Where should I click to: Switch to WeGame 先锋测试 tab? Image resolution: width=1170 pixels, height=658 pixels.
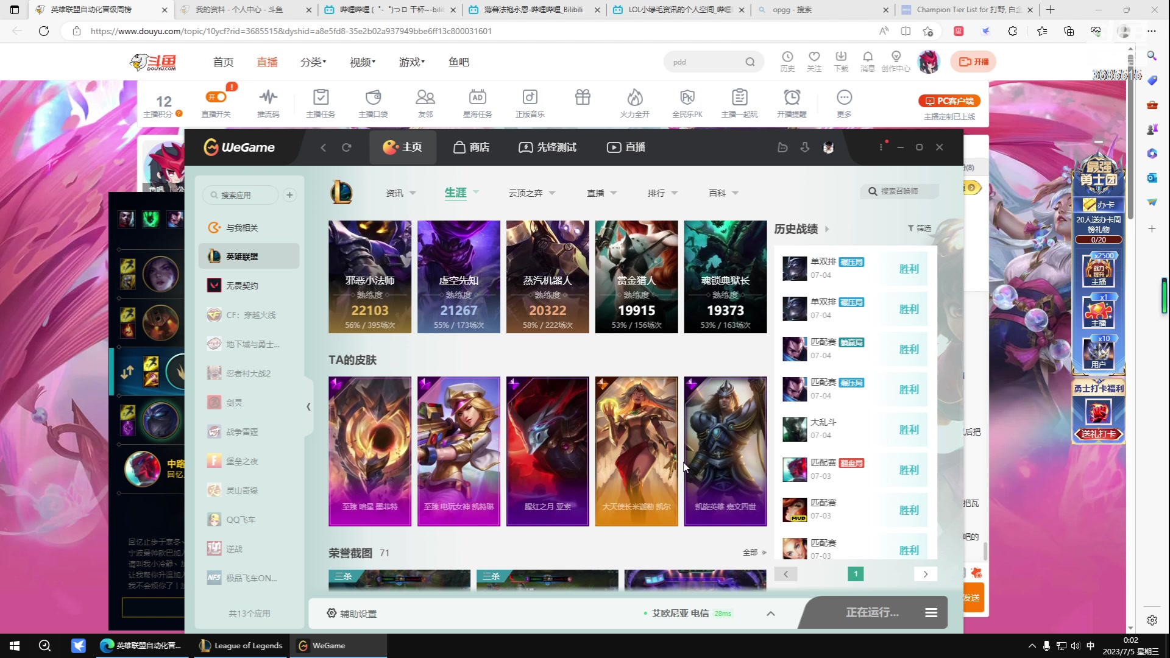[547, 147]
